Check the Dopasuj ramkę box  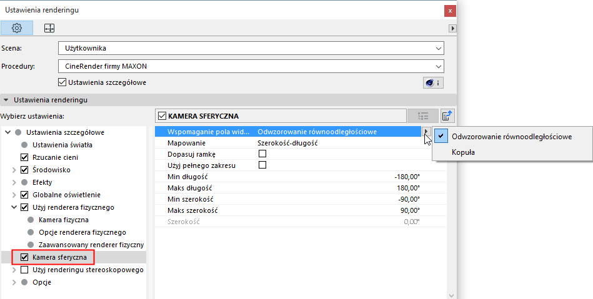262,154
